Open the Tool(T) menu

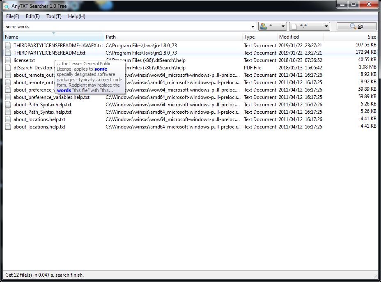[54, 16]
